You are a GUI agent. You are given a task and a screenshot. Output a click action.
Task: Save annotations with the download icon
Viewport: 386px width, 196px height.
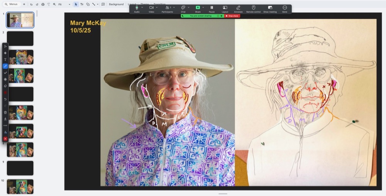[5, 119]
